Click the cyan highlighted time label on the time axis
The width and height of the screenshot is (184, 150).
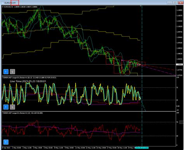coord(142,148)
